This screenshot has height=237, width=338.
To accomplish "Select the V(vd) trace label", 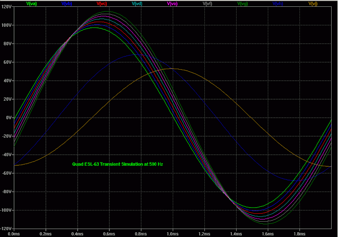I will (x=137, y=4).
